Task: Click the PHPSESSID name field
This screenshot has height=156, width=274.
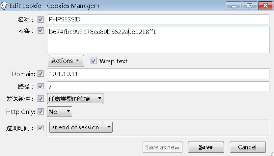Action: (158, 19)
